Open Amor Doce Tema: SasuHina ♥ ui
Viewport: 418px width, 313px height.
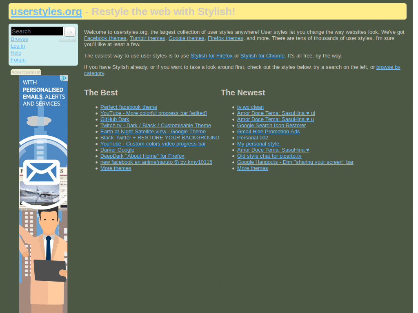(x=276, y=113)
